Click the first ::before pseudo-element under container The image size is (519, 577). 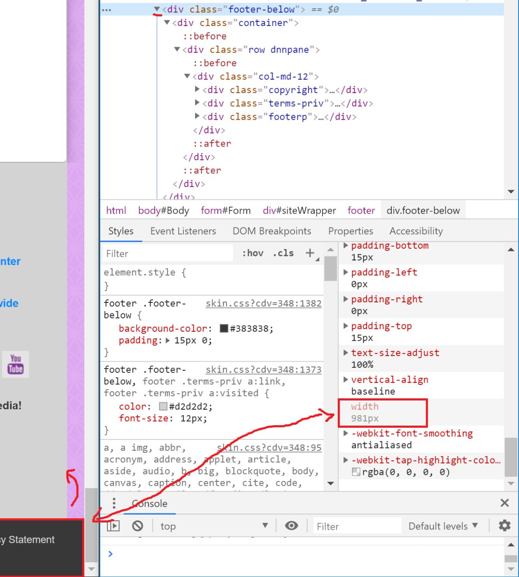click(x=205, y=36)
